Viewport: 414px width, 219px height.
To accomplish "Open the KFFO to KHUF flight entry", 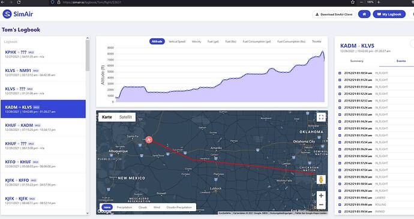I will [x=43, y=164].
